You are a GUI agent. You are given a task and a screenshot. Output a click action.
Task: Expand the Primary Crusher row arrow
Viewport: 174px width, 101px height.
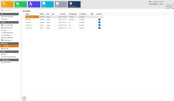coord(24,17)
